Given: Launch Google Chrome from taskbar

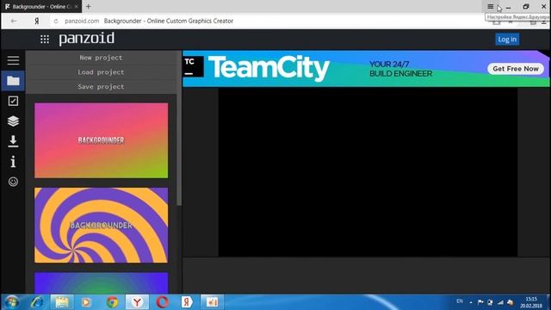Looking at the screenshot, I should (112, 302).
